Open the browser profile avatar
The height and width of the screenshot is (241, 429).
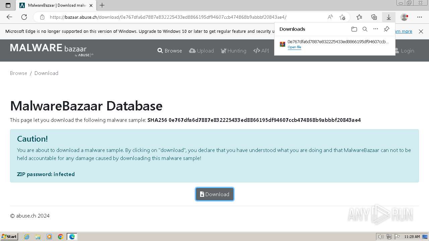tap(405, 17)
